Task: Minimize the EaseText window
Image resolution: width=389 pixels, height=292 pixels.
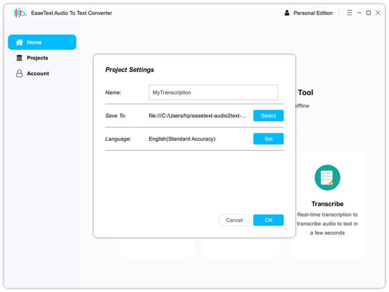Action: click(x=359, y=13)
